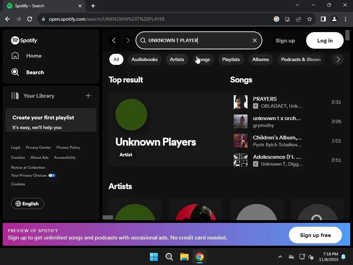Open Chrome profile icon
Viewport: 353px width, 265px height.
pos(334,19)
